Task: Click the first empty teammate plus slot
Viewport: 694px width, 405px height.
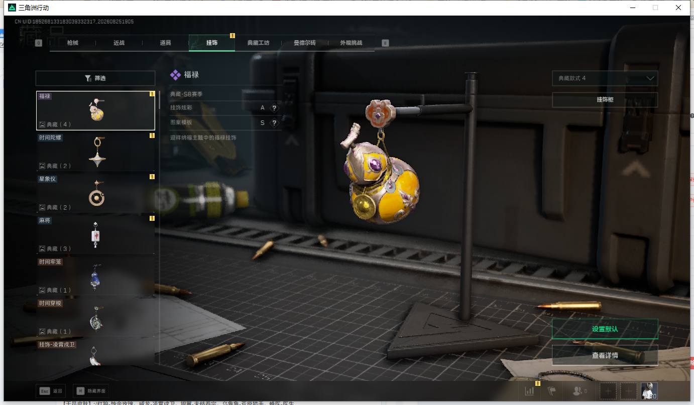Action: click(608, 391)
